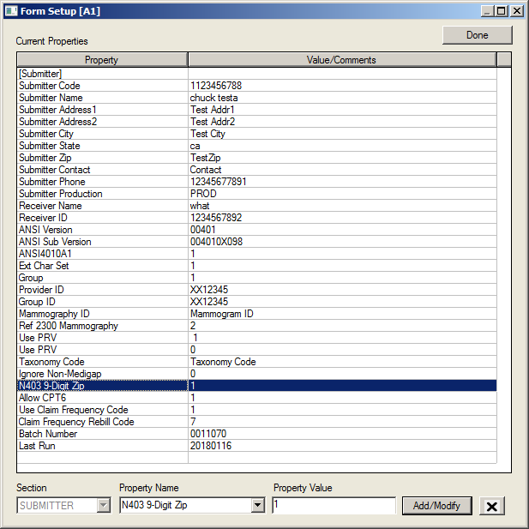Click the Property column header
This screenshot has height=529, width=529.
(101, 60)
